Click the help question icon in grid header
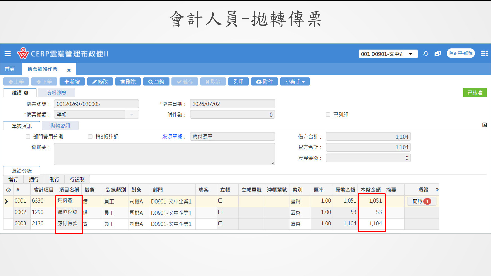The image size is (491, 276). click(x=8, y=190)
